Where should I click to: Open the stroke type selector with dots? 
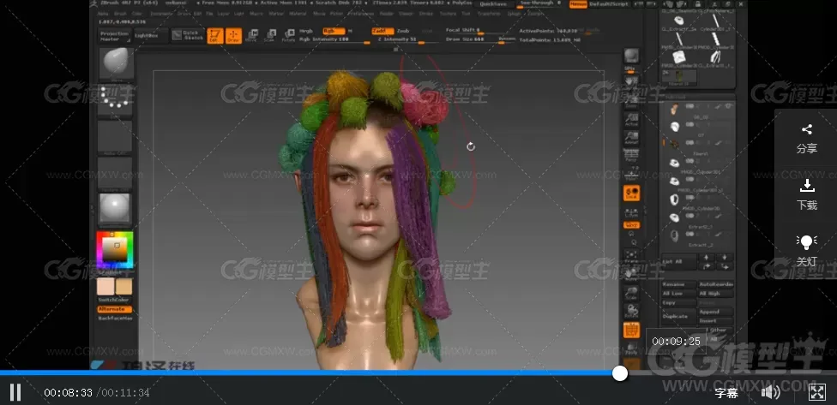point(115,100)
